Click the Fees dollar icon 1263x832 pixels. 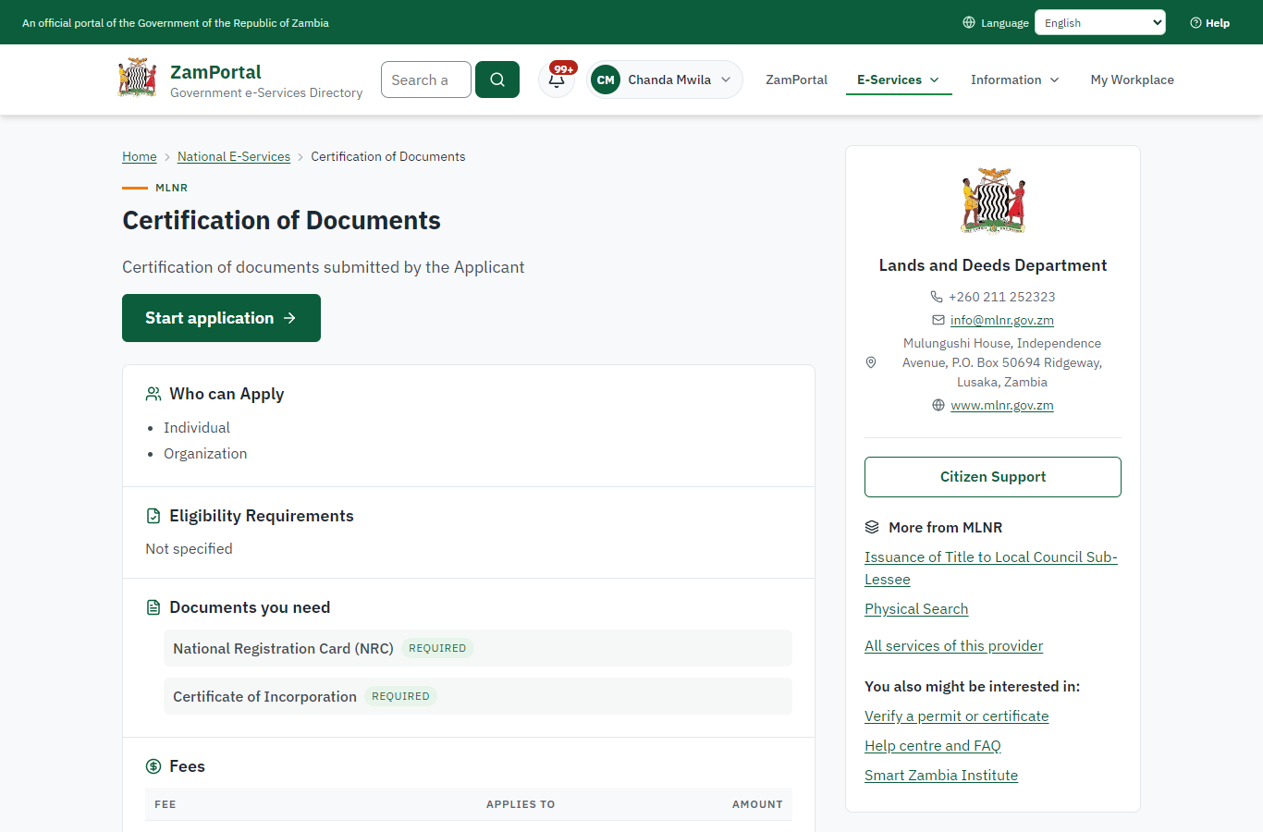click(x=153, y=766)
